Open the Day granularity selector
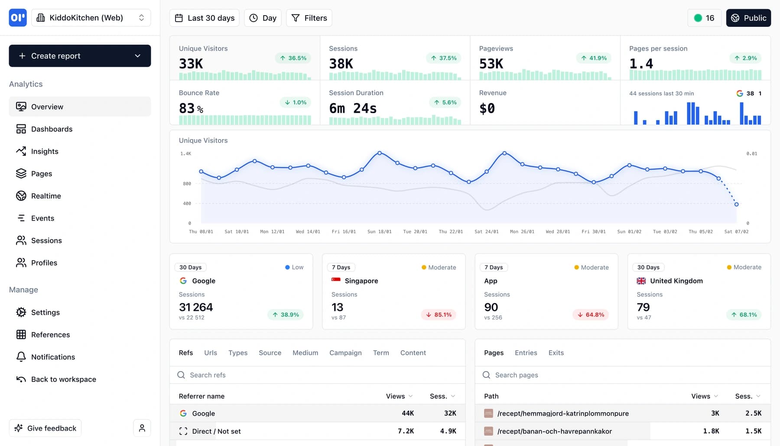 pos(263,18)
